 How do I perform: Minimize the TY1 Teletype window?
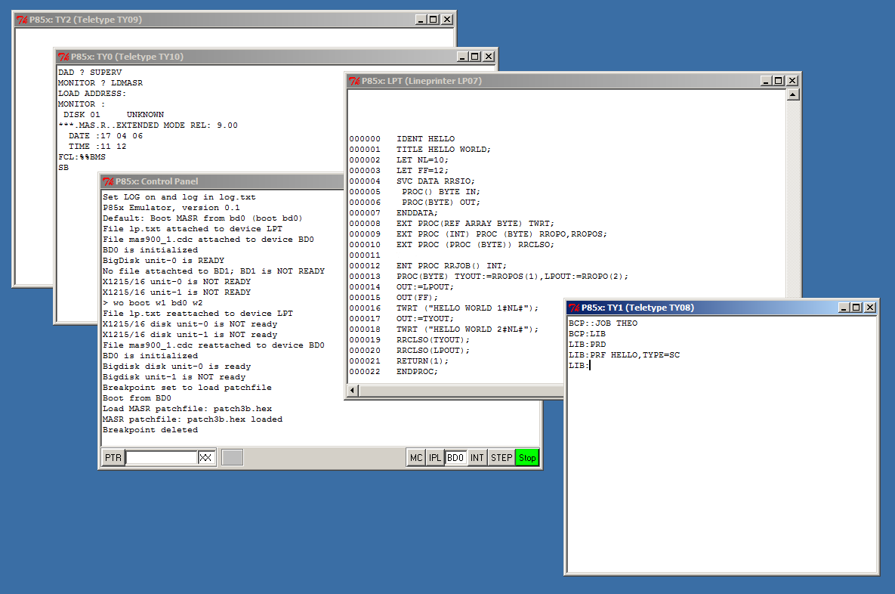844,308
